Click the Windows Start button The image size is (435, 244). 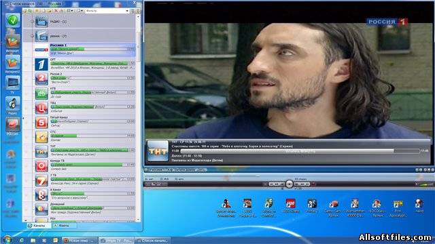coord(7,239)
